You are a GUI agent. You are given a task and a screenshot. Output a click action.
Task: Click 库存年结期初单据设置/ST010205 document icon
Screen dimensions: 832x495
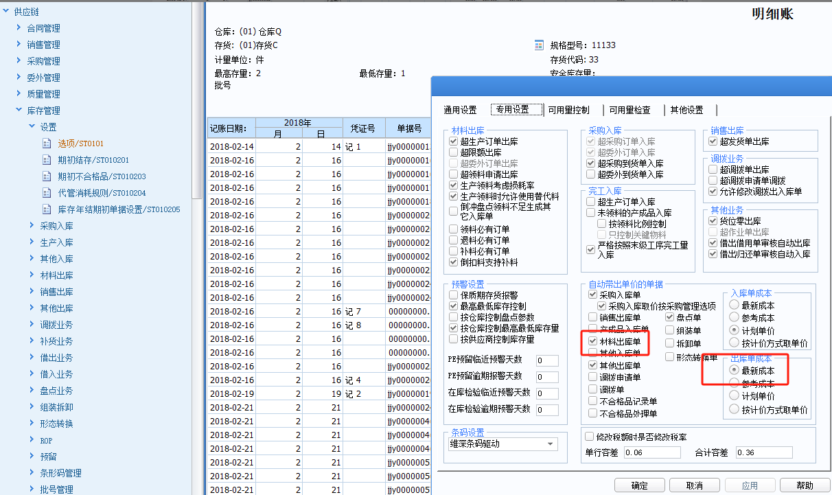pyautogui.click(x=47, y=209)
